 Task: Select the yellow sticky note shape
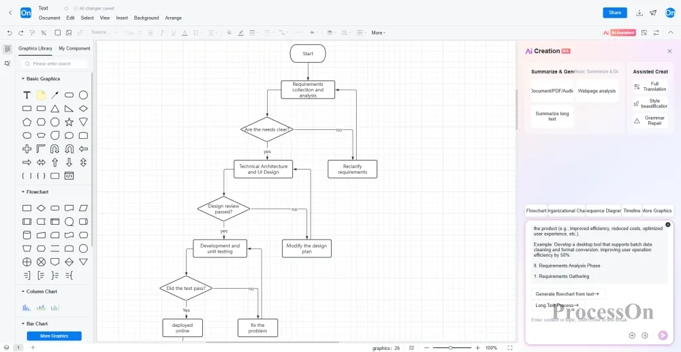coord(41,95)
